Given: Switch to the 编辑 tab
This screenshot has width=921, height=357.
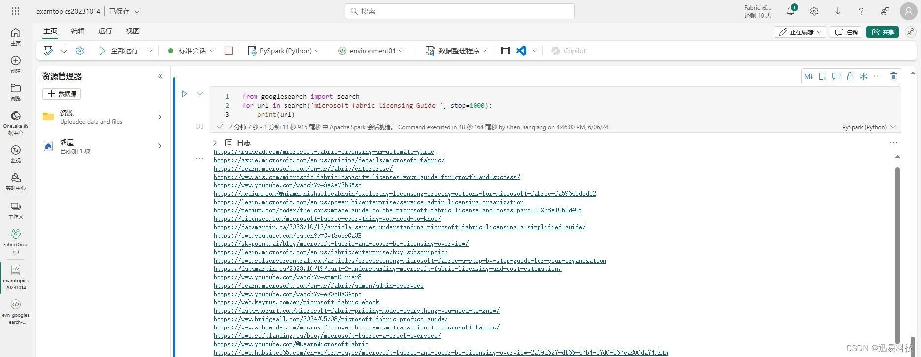Looking at the screenshot, I should [78, 31].
